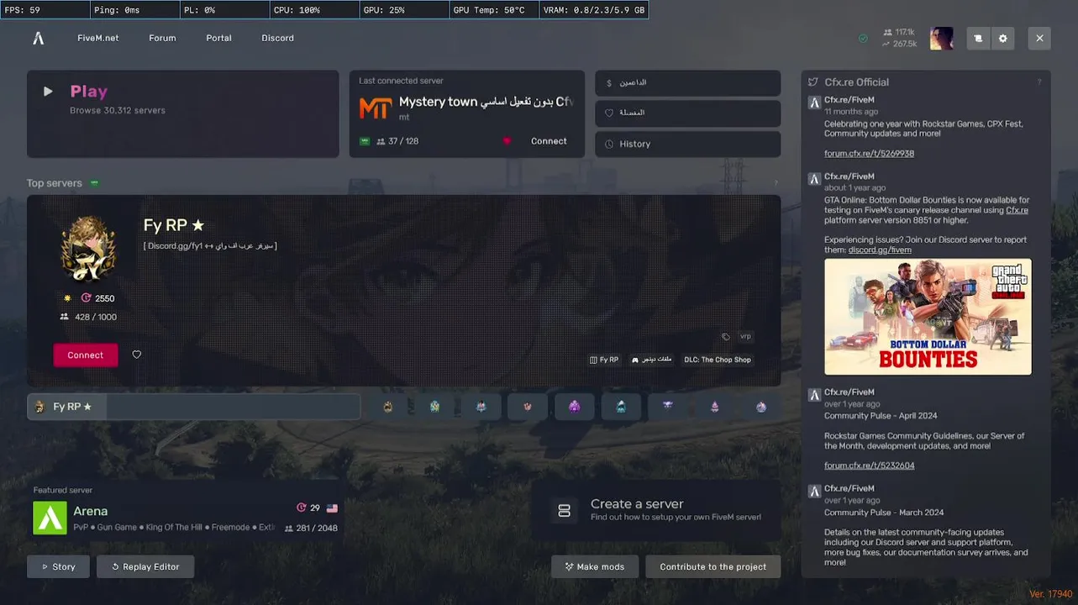Favorite the Mystery town server with red heart
Viewport: 1078px width, 605px height.
[x=507, y=141]
